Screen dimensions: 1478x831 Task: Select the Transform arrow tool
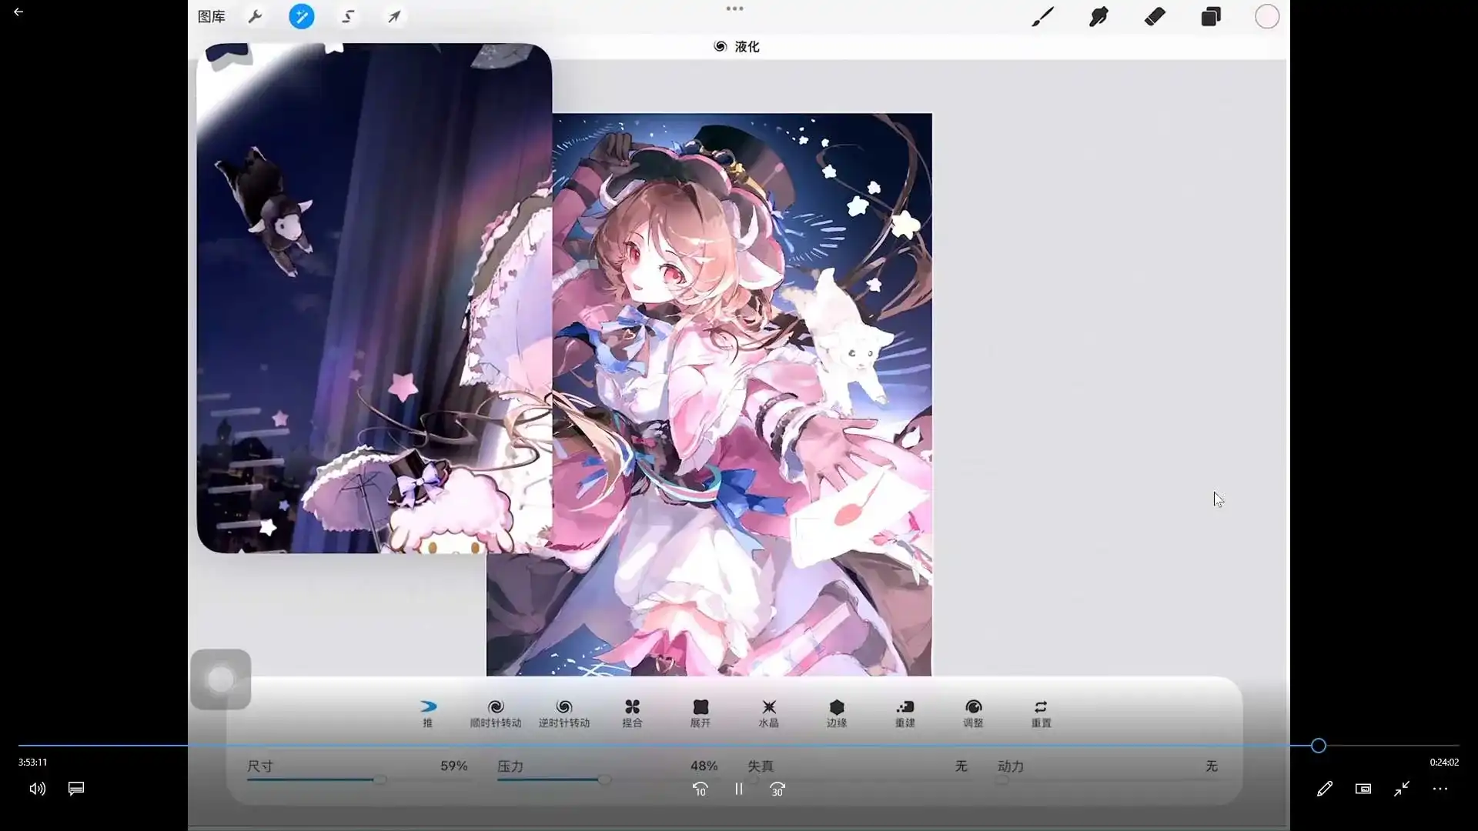(394, 16)
